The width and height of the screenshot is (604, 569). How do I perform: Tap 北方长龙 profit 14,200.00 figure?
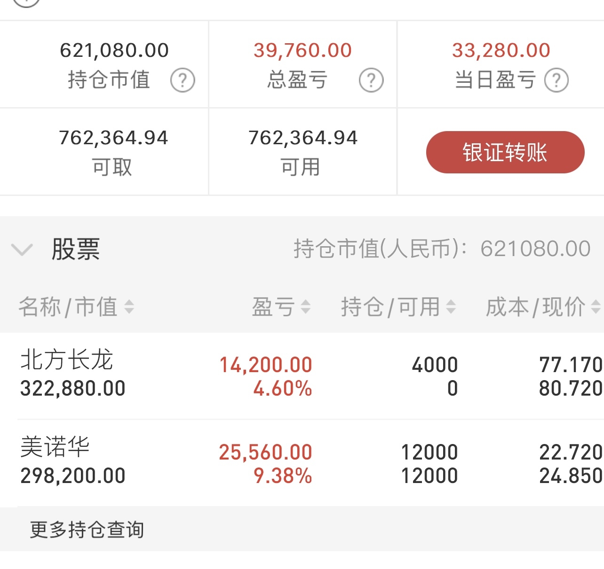[266, 365]
